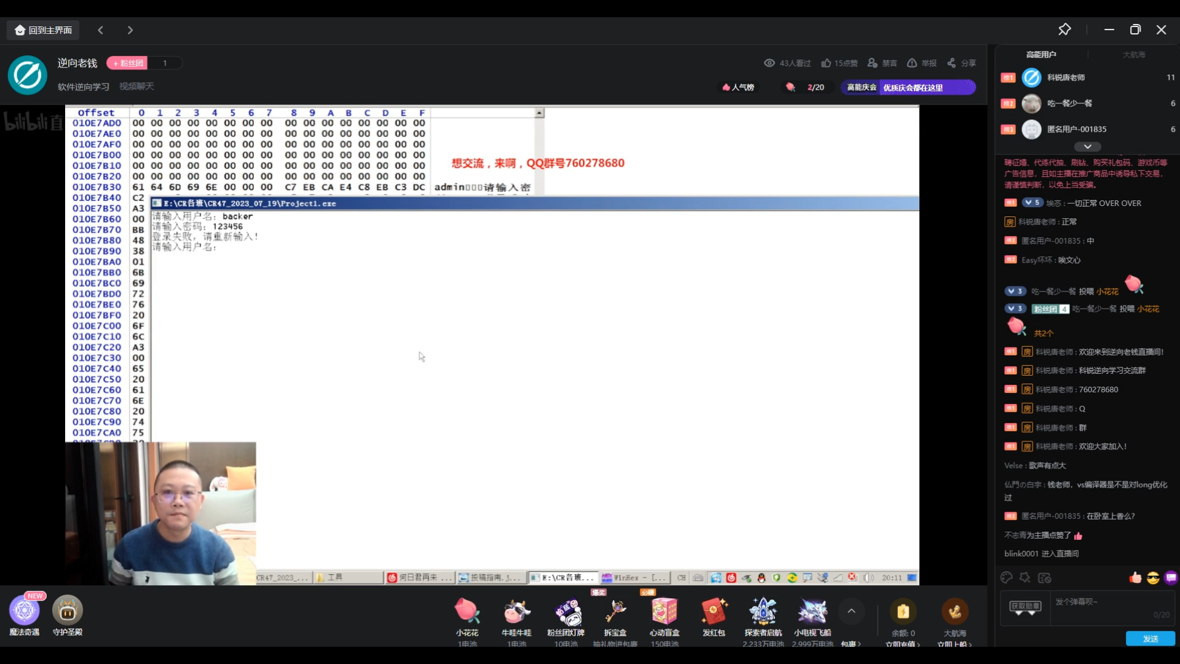Switch to the 大航海 tab

(x=1134, y=55)
